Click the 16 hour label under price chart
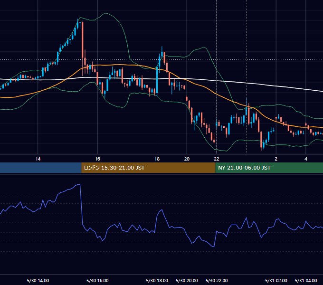 coord(97,159)
